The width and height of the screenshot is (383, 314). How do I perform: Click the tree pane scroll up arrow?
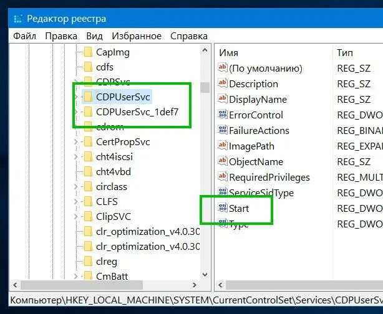pyautogui.click(x=205, y=50)
